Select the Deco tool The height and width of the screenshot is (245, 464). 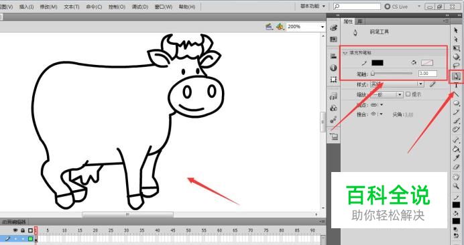[x=456, y=129]
